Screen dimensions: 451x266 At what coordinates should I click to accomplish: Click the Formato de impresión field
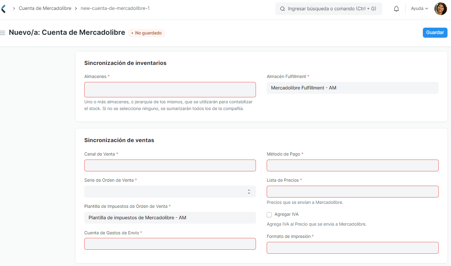click(x=352, y=248)
